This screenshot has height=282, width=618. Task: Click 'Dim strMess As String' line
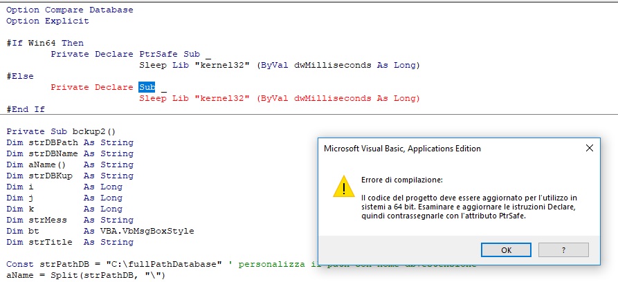point(70,220)
